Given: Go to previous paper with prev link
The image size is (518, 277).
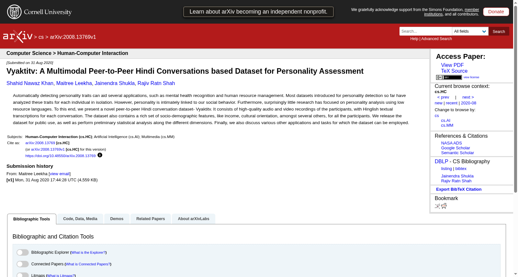Looking at the screenshot, I should coord(443,97).
